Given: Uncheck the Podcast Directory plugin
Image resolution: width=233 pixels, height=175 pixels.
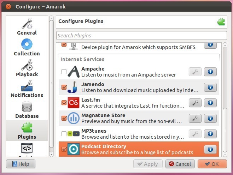Looking at the screenshot, I should pos(64,149).
